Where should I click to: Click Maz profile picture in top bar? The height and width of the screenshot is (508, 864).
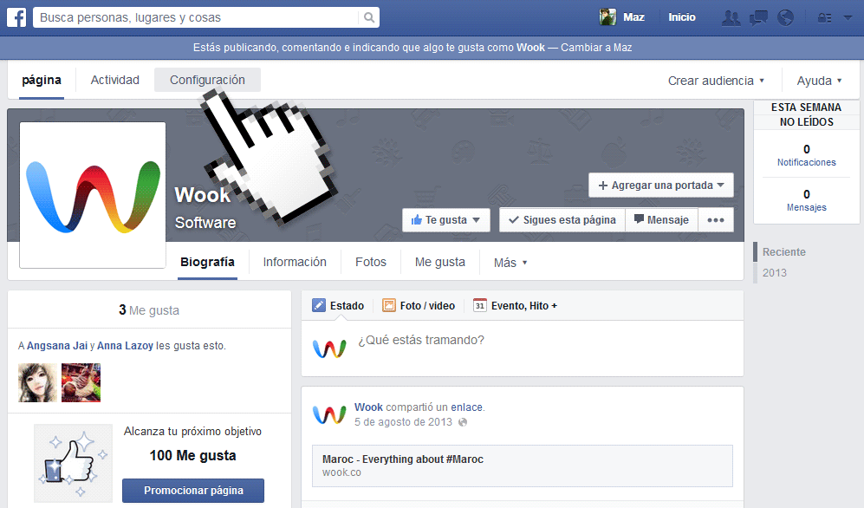(607, 17)
